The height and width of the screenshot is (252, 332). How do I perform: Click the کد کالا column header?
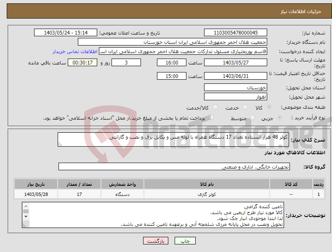pos(291,184)
